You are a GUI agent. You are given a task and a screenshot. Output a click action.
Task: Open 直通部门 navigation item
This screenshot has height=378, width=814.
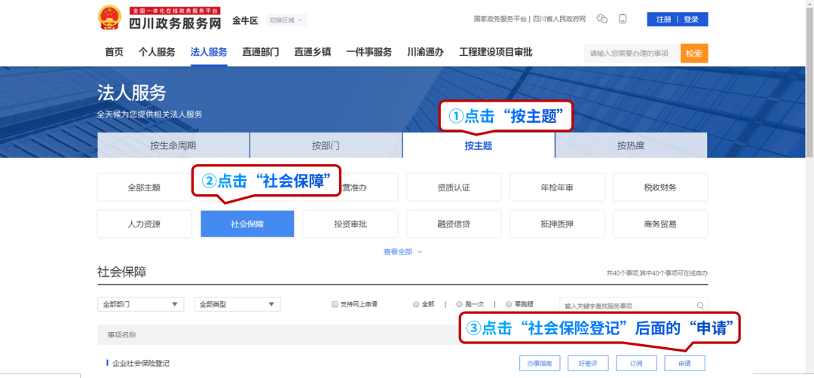[x=261, y=52]
